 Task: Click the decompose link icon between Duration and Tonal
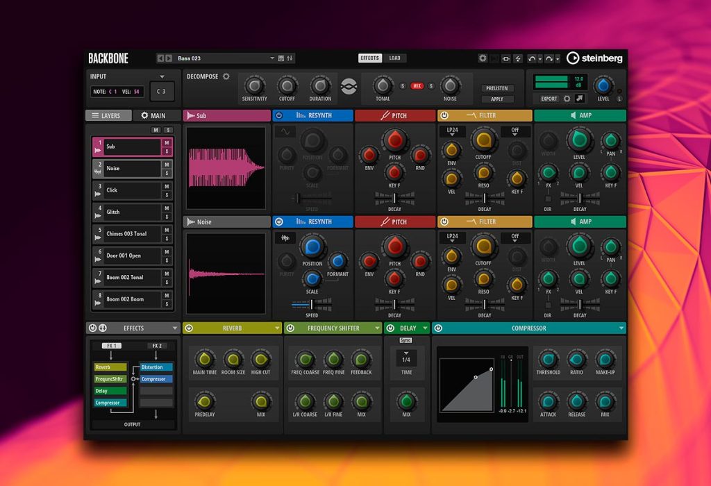[x=349, y=86]
